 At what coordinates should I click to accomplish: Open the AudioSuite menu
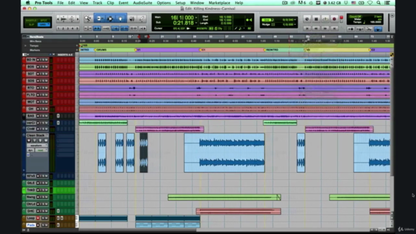[x=142, y=3]
